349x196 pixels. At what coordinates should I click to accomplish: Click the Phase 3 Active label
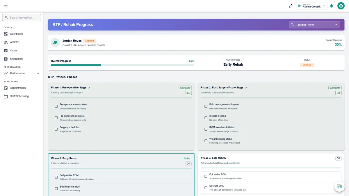[187, 159]
